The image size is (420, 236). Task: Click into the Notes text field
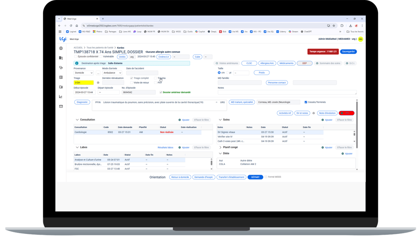(287, 92)
